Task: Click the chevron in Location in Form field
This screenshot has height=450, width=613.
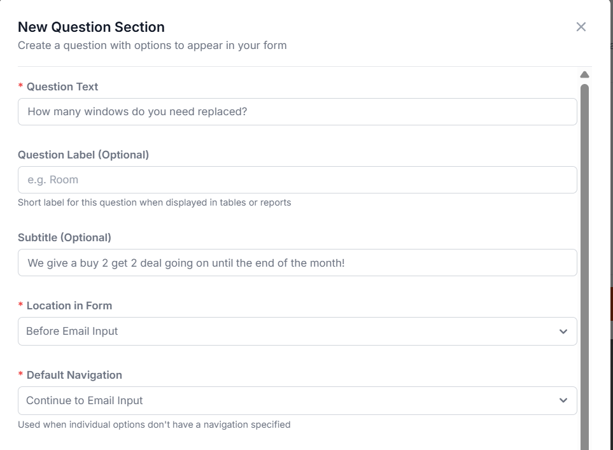Action: click(x=563, y=332)
